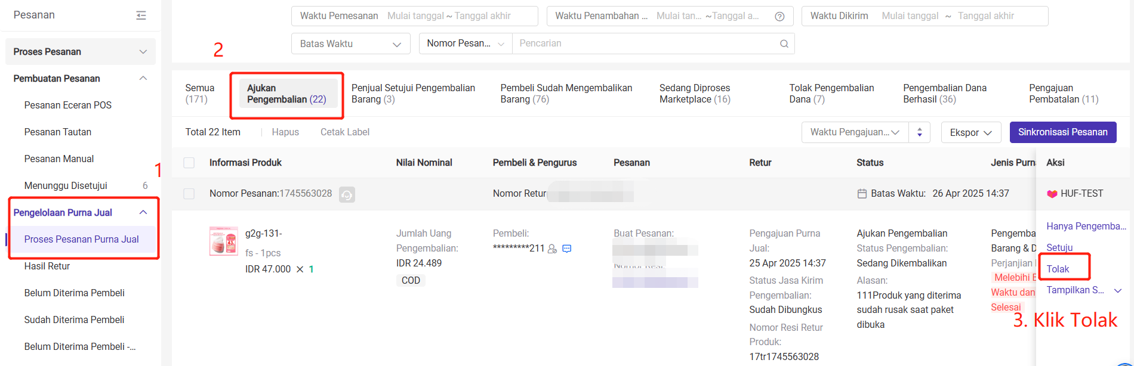Switch to Ajukan Pengembalian tab

tap(286, 94)
